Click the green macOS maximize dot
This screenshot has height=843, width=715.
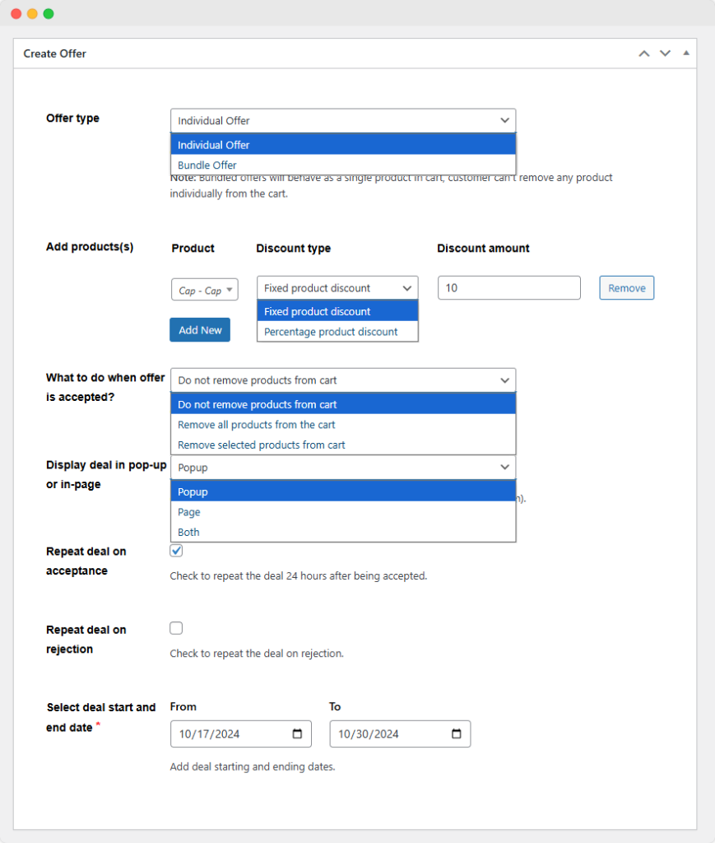pos(49,13)
